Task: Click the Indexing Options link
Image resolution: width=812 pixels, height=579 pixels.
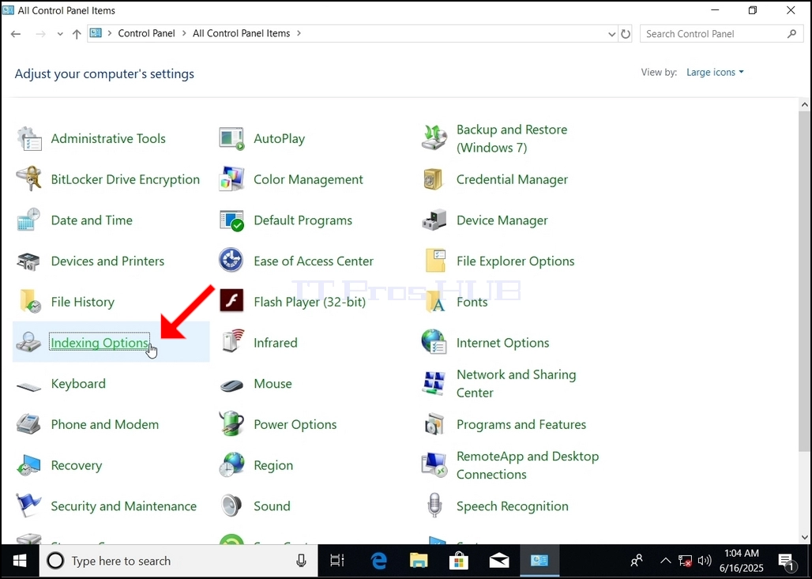Action: pyautogui.click(x=100, y=342)
